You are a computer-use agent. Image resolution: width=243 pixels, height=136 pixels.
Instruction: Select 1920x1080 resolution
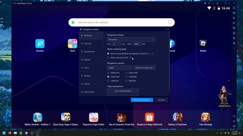coord(108,77)
